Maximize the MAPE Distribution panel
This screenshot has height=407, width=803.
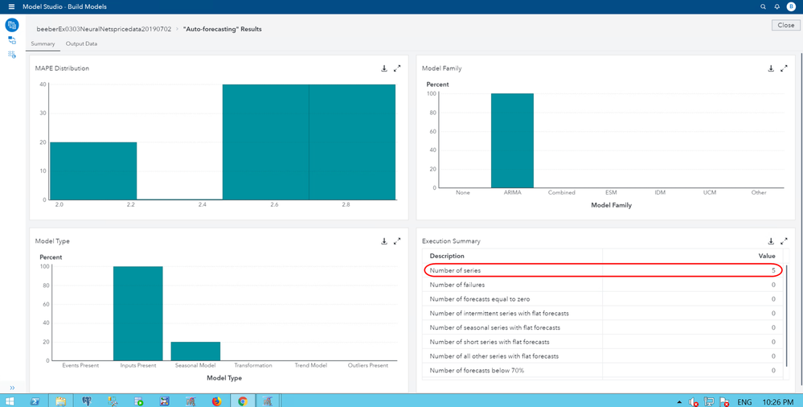point(397,68)
